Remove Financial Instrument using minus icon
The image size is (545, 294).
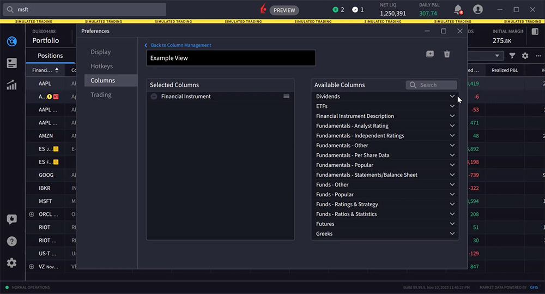[x=154, y=97]
